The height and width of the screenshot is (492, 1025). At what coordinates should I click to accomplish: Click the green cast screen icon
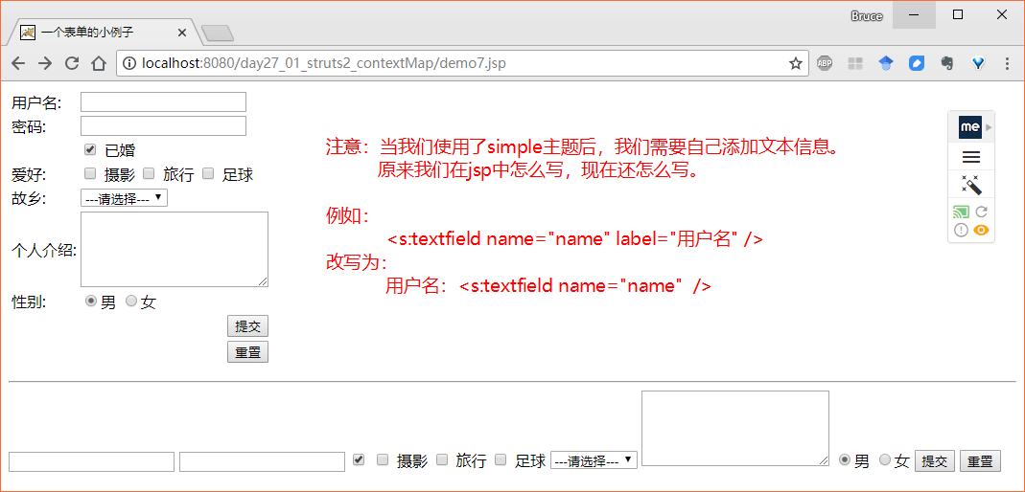[961, 212]
